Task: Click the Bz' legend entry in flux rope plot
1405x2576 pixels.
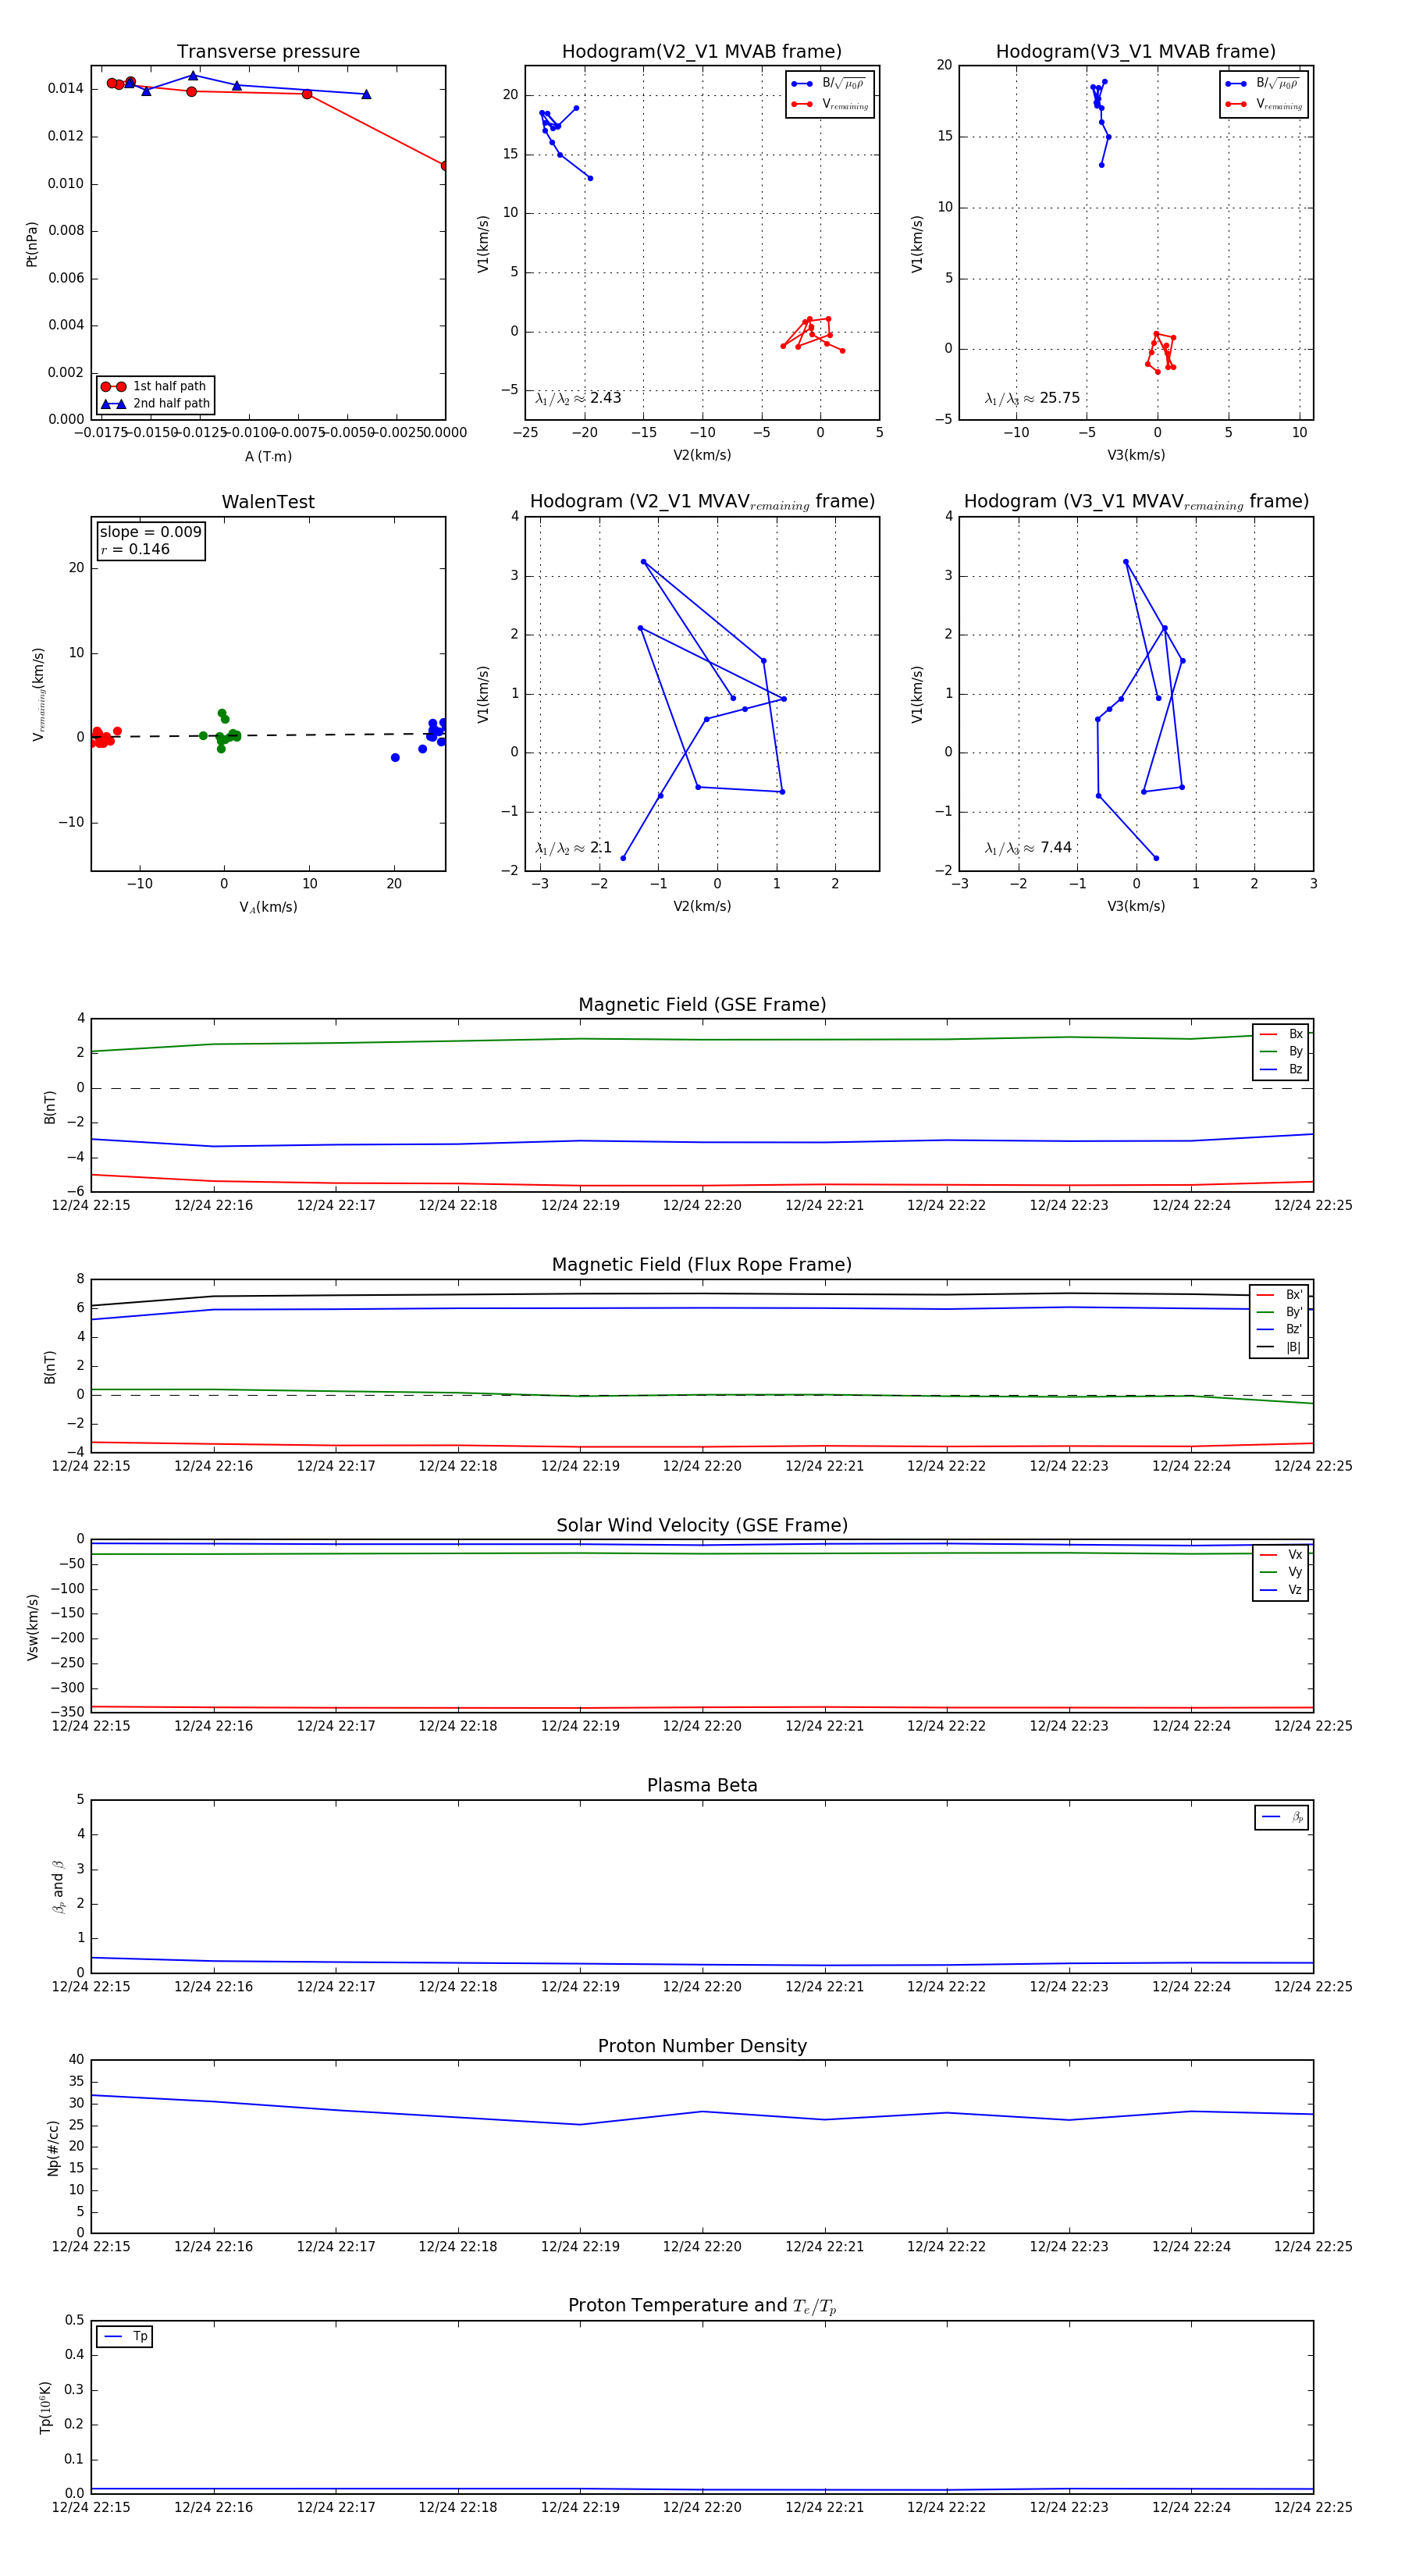Action: coord(1279,1329)
